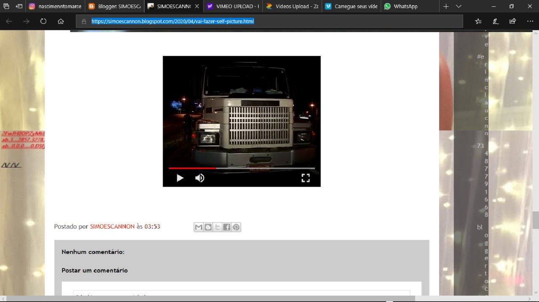Click the vertical scrollbar thumb
The height and width of the screenshot is (302, 539).
click(536, 220)
